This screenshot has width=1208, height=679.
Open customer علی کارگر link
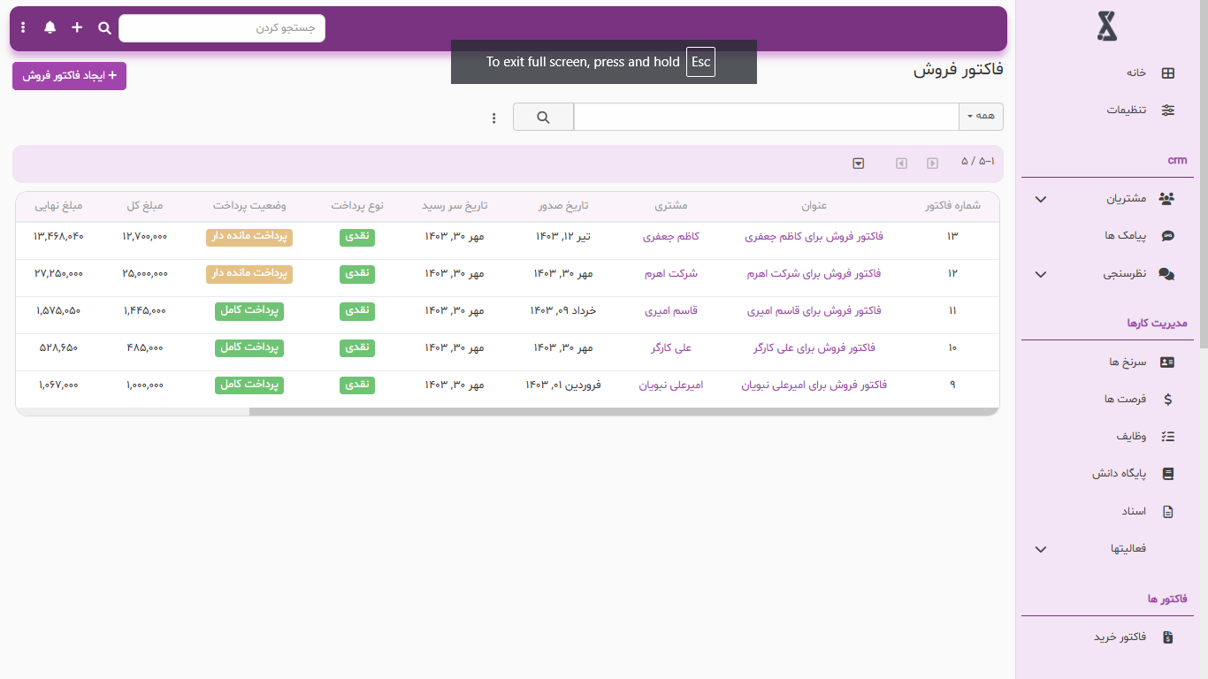[671, 348]
